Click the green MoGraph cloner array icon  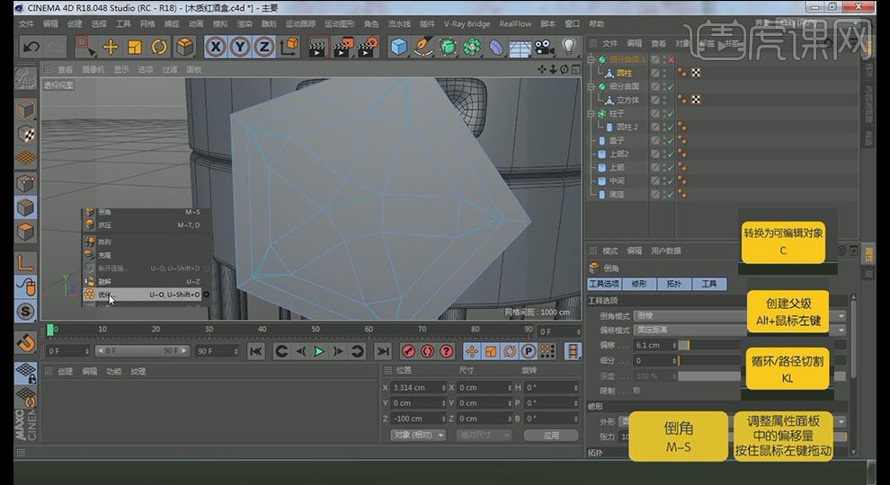pos(472,47)
